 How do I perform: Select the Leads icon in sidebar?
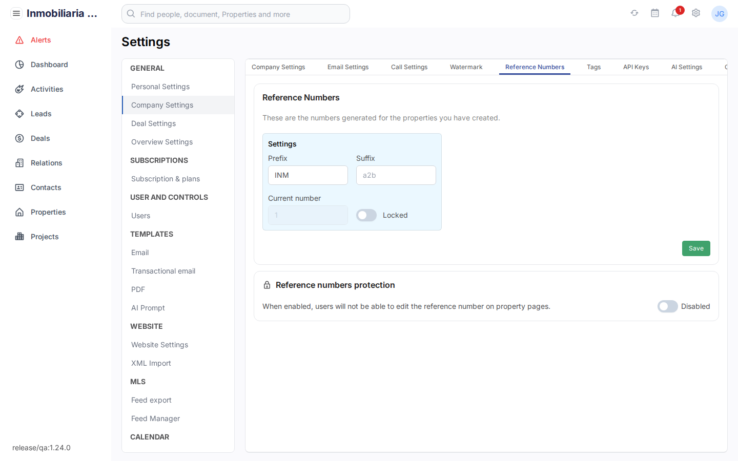click(19, 114)
